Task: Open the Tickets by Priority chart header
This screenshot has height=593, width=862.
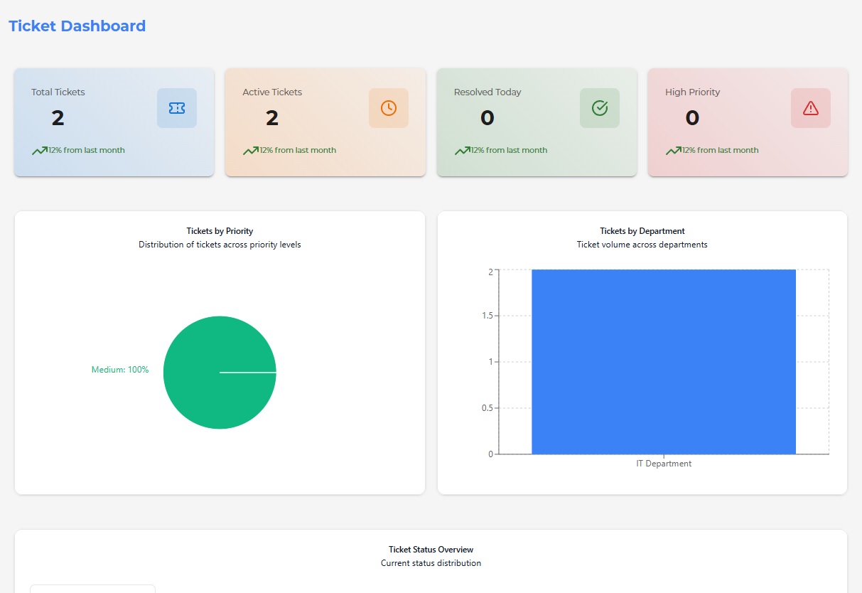Action: pyautogui.click(x=220, y=230)
